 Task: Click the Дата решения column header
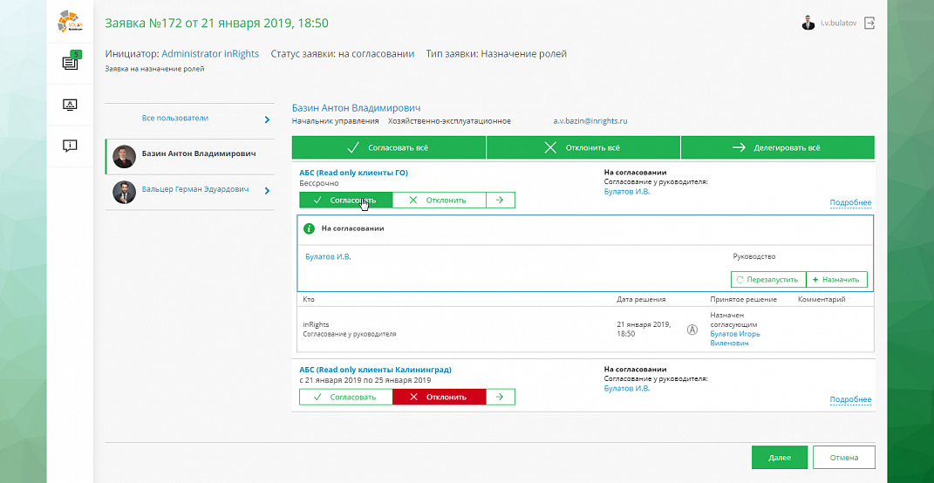[641, 300]
